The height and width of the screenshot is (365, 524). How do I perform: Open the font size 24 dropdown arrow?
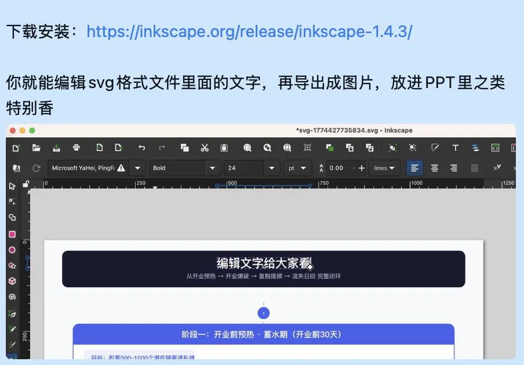[x=272, y=168]
